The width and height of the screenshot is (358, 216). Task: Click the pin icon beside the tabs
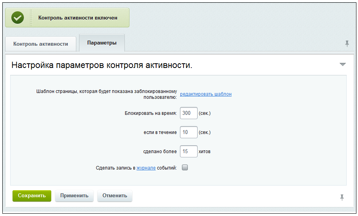click(347, 43)
